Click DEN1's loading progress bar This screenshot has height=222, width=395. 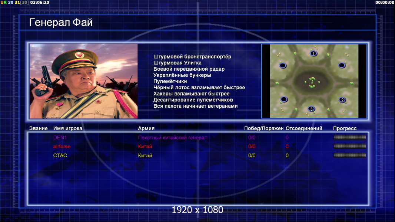[350, 137]
